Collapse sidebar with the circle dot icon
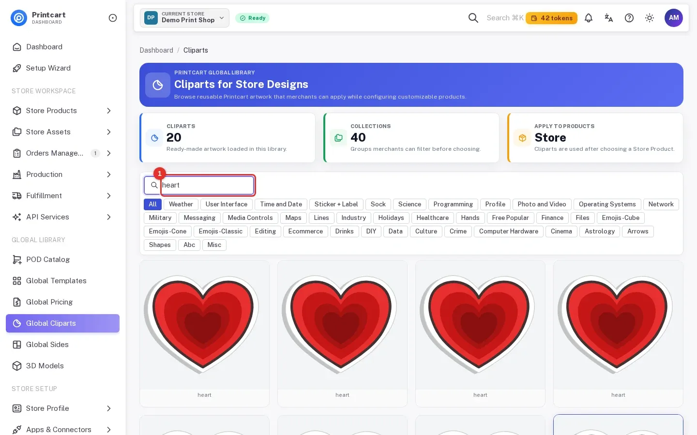 click(x=113, y=18)
